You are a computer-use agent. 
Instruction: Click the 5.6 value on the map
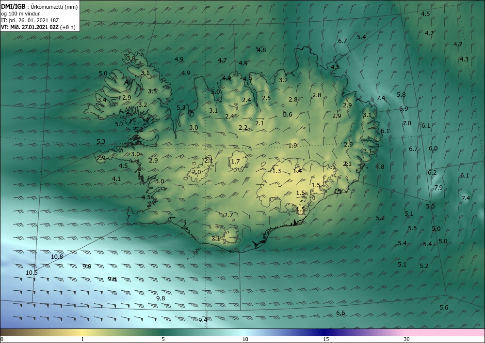(444, 308)
